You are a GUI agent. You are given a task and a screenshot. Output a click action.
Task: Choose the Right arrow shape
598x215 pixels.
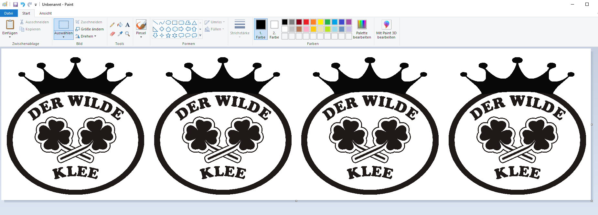(181, 29)
